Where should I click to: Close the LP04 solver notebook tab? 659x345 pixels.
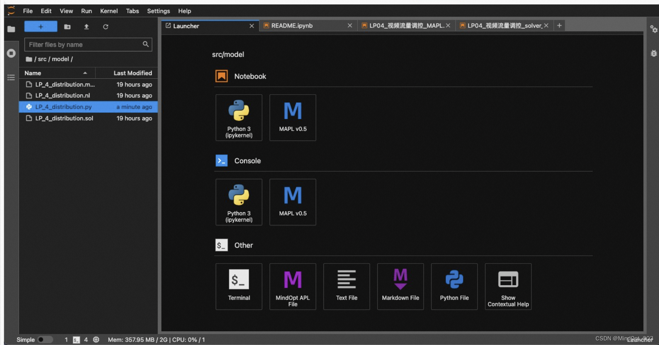coord(546,26)
